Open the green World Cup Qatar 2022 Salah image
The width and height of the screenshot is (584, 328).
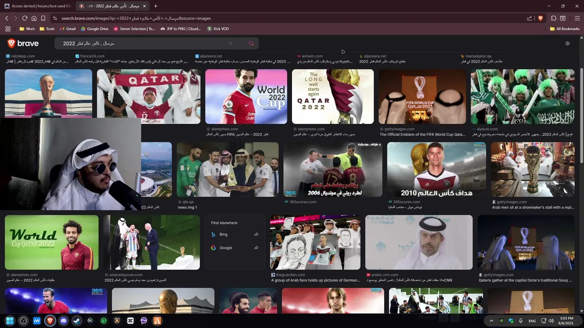[52, 242]
